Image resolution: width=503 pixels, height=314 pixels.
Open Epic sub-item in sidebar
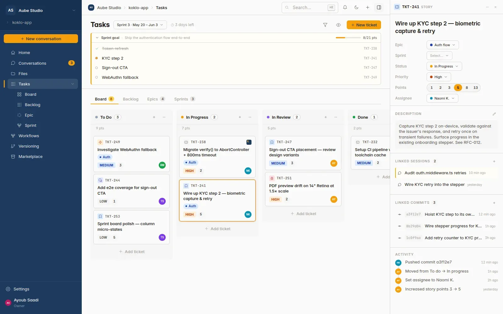coord(46,115)
